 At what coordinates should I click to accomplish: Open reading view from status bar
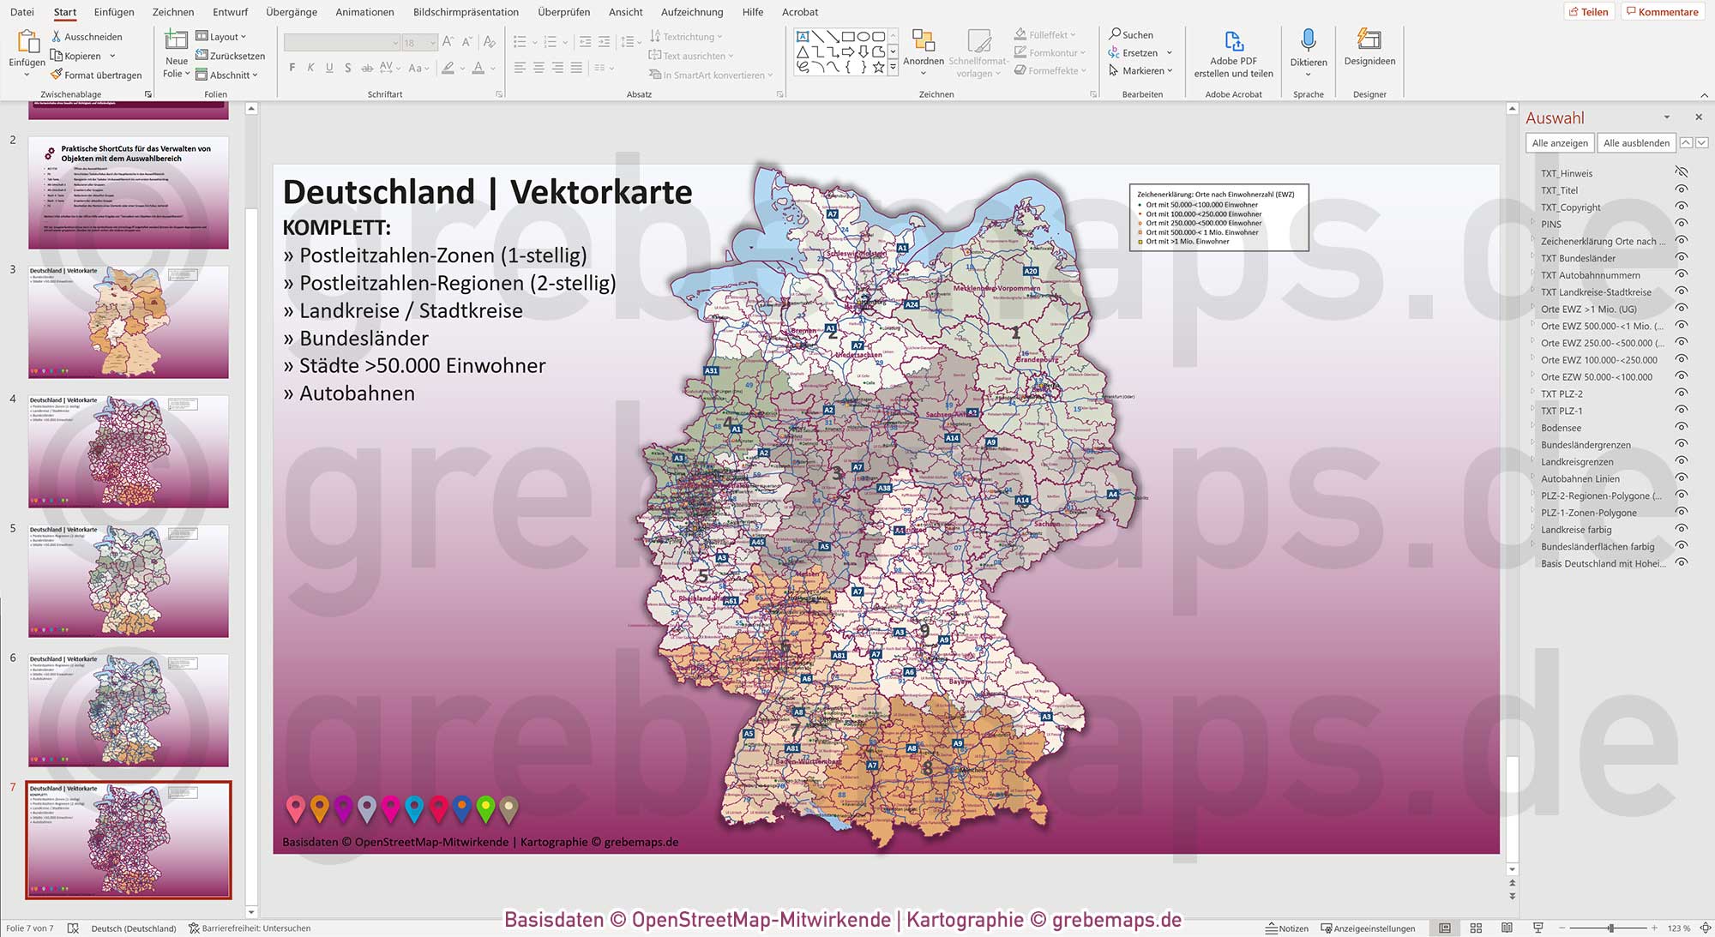click(x=1507, y=928)
